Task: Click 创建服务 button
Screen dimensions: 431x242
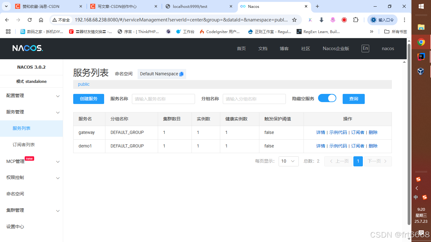Action: (x=89, y=99)
